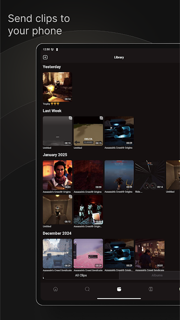Open the Home tab icon
This screenshot has height=320, width=180.
[55, 289]
